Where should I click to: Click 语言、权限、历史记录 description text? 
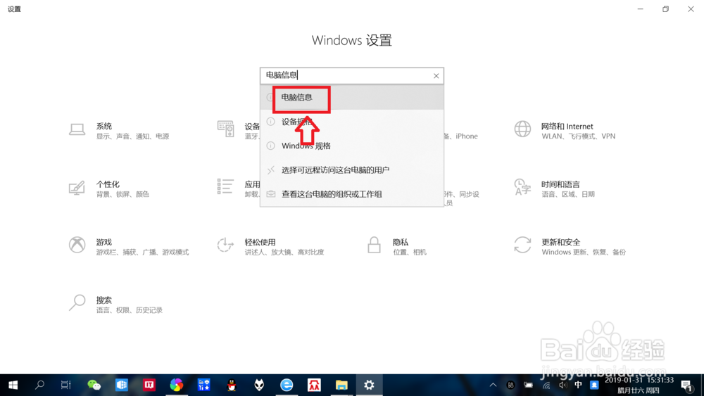(x=130, y=310)
